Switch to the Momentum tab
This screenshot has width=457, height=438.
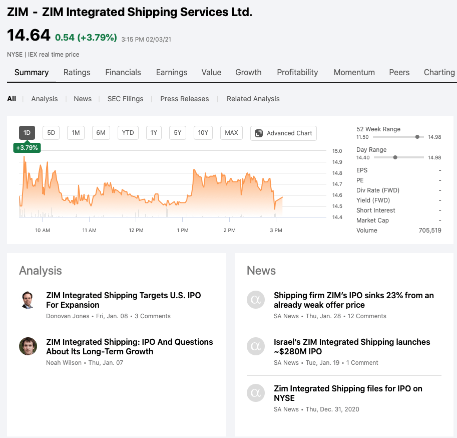(x=354, y=72)
